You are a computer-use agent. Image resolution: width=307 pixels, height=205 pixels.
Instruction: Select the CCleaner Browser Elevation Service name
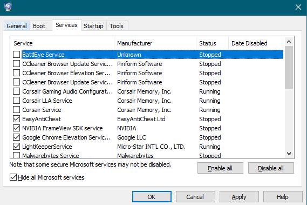(66, 73)
